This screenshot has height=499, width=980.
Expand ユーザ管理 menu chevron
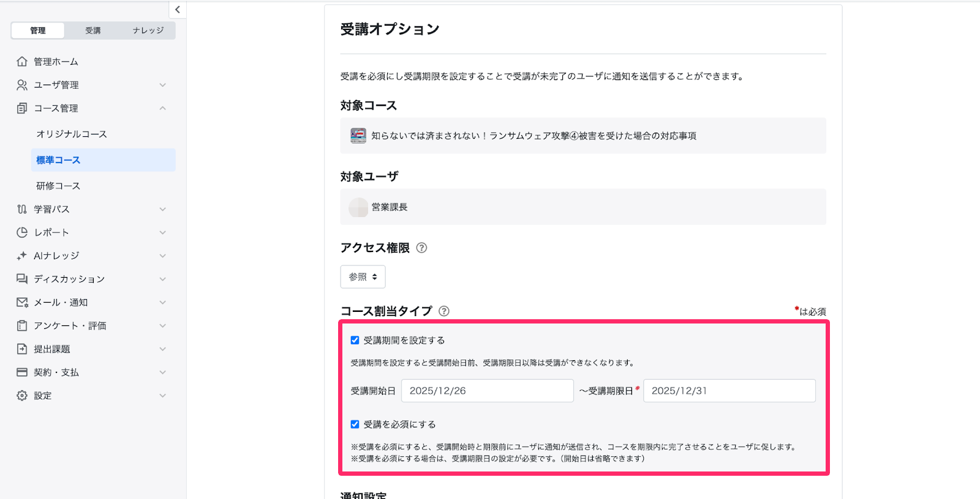tap(163, 85)
